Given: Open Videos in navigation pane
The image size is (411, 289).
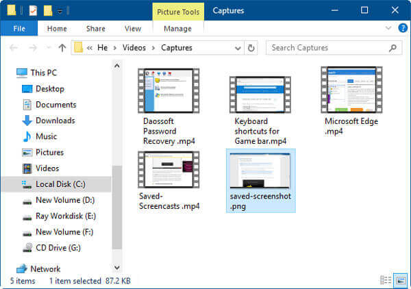Looking at the screenshot, I should 41,168.
